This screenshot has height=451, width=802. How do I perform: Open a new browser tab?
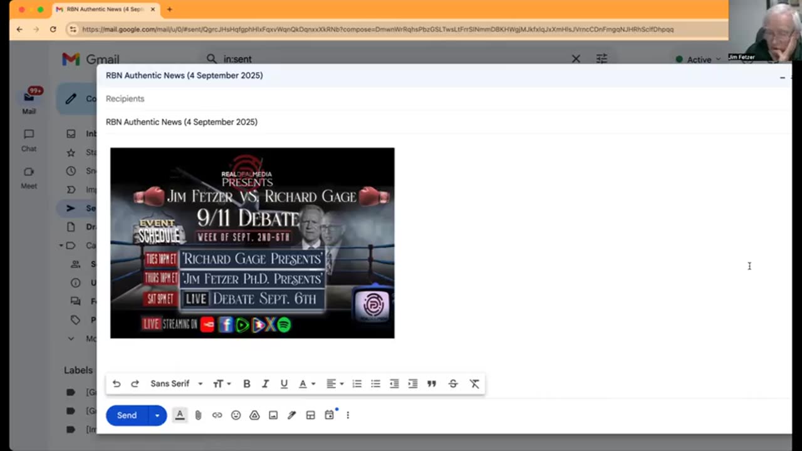169,9
